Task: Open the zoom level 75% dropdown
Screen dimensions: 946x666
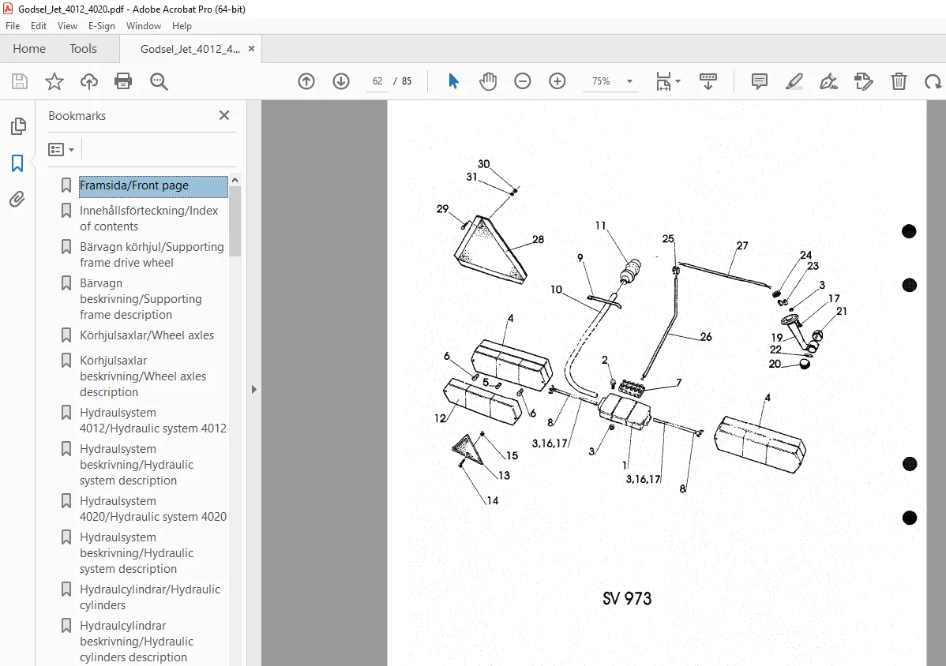Action: point(630,80)
